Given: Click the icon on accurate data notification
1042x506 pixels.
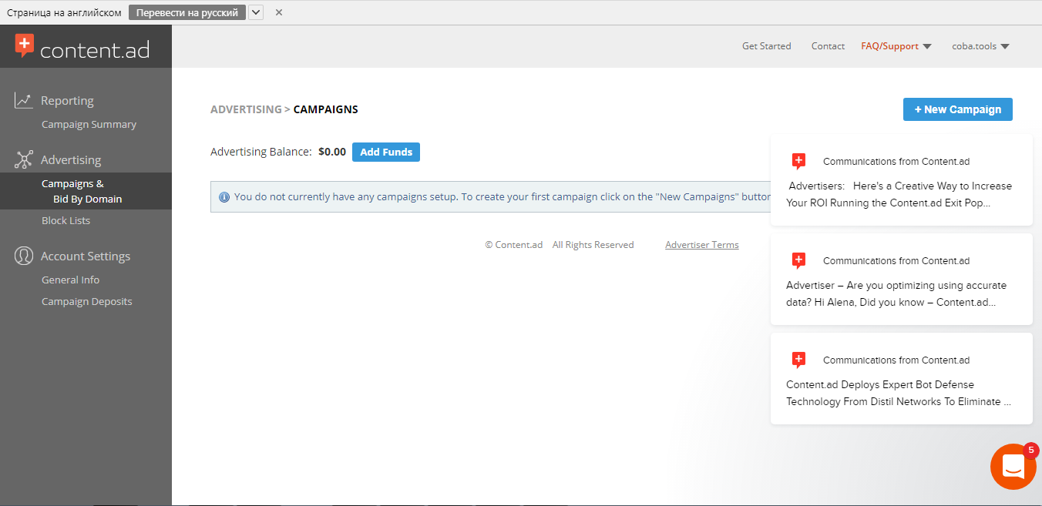Looking at the screenshot, I should click(798, 260).
